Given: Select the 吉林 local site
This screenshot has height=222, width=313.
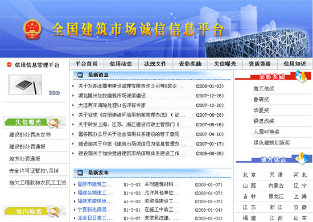Looking at the screenshot, I should tap(249, 196).
